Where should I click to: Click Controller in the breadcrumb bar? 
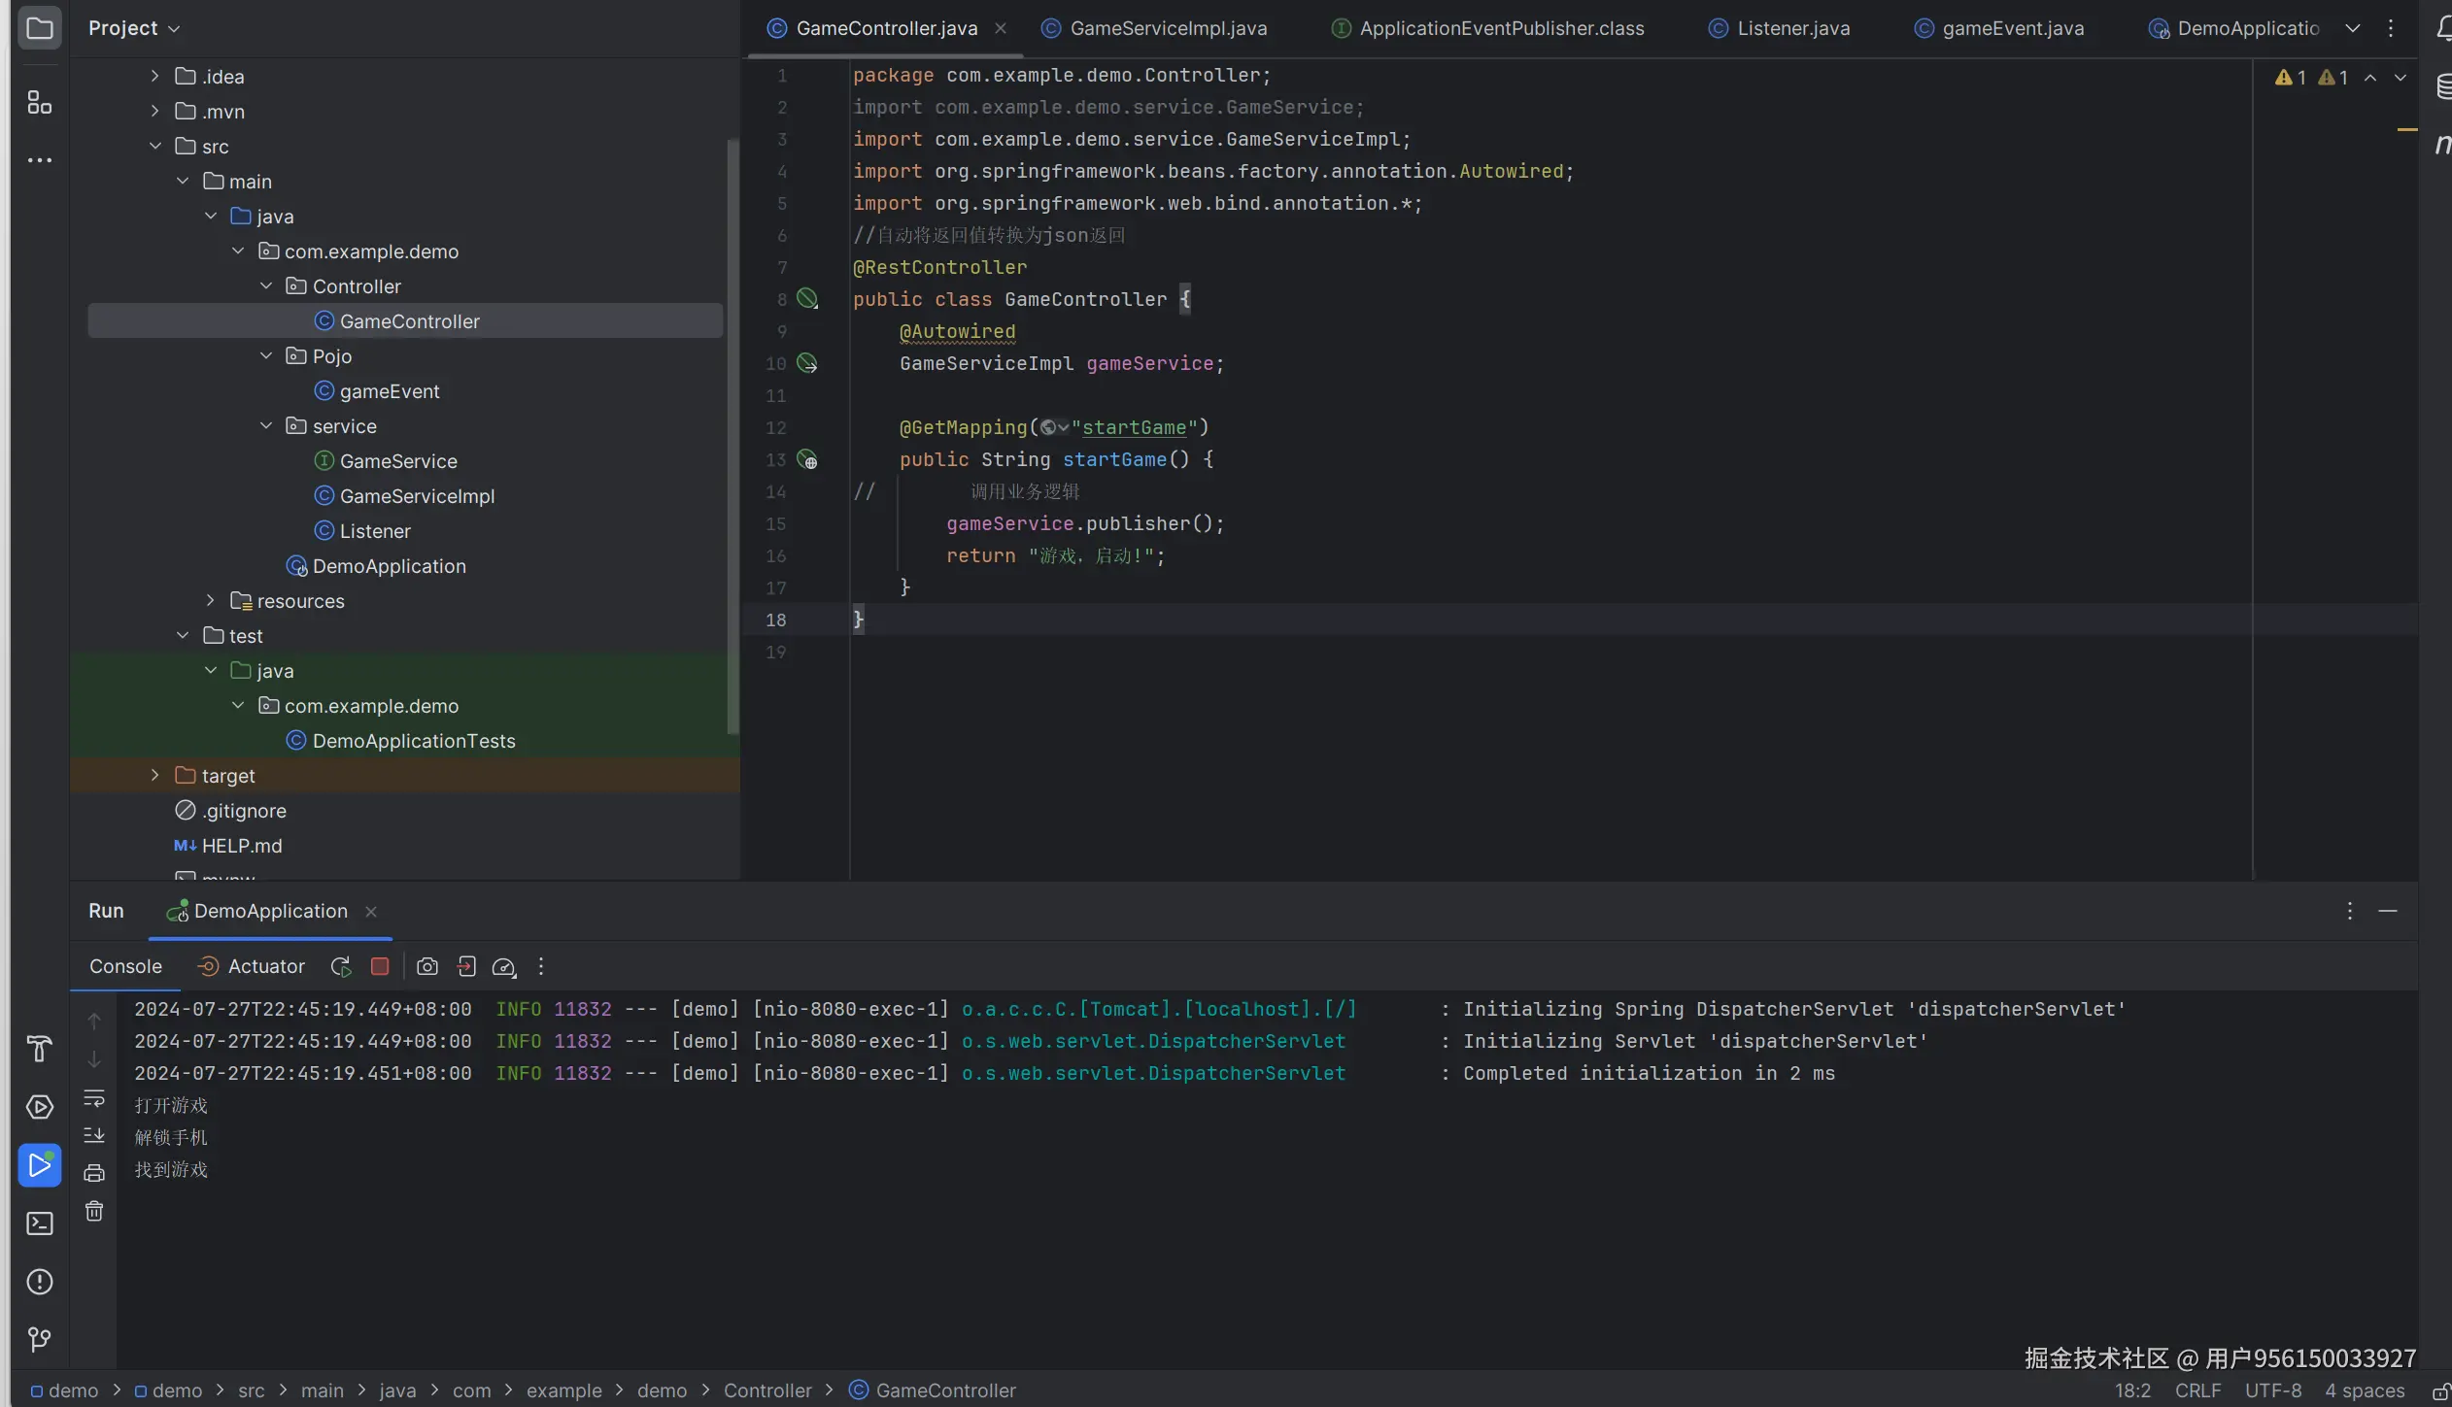(x=766, y=1390)
